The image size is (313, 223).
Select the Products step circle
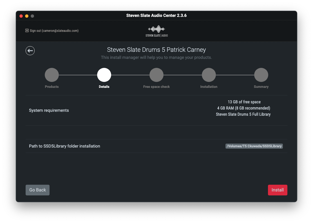tap(52, 75)
